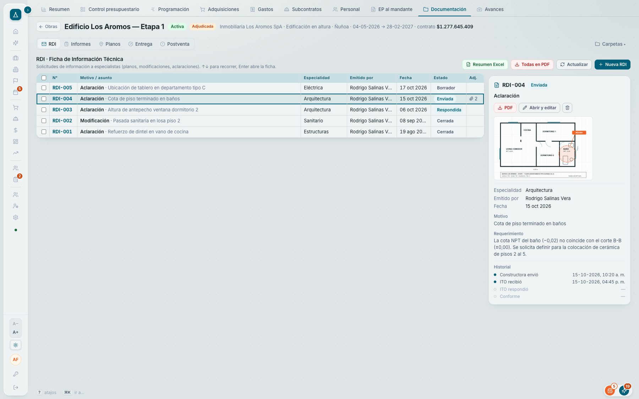Open the assistant button with badge 19
639x399 pixels.
pos(624,391)
